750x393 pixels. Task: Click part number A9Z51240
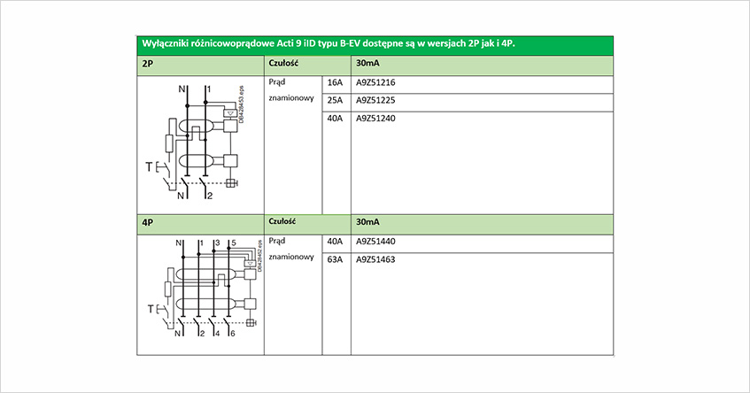pos(375,118)
